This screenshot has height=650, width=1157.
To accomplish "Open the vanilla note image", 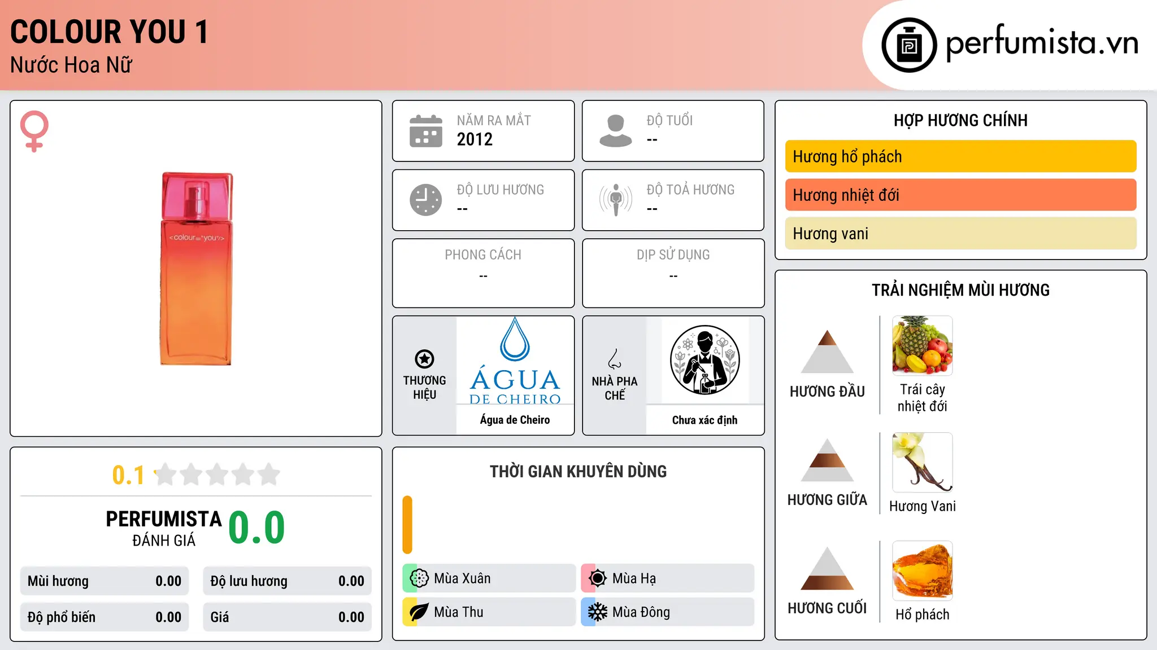I will pyautogui.click(x=922, y=463).
